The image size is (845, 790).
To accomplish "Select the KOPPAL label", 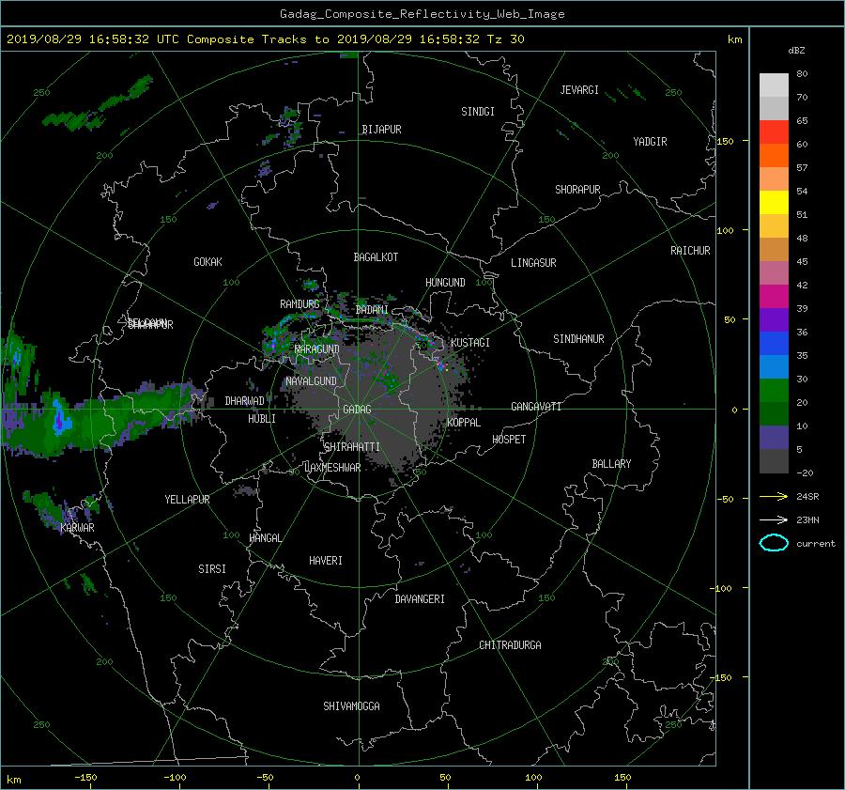I will pos(464,423).
